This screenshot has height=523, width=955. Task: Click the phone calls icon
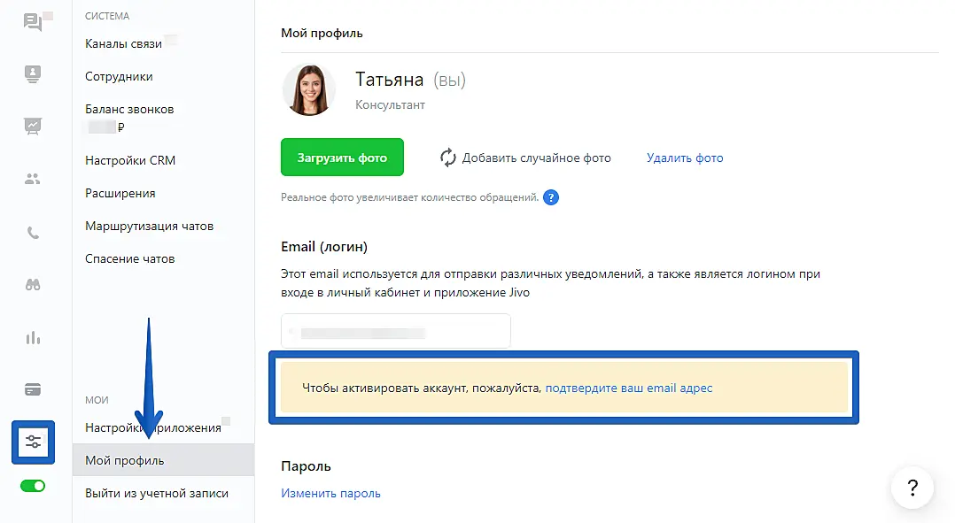pos(33,234)
